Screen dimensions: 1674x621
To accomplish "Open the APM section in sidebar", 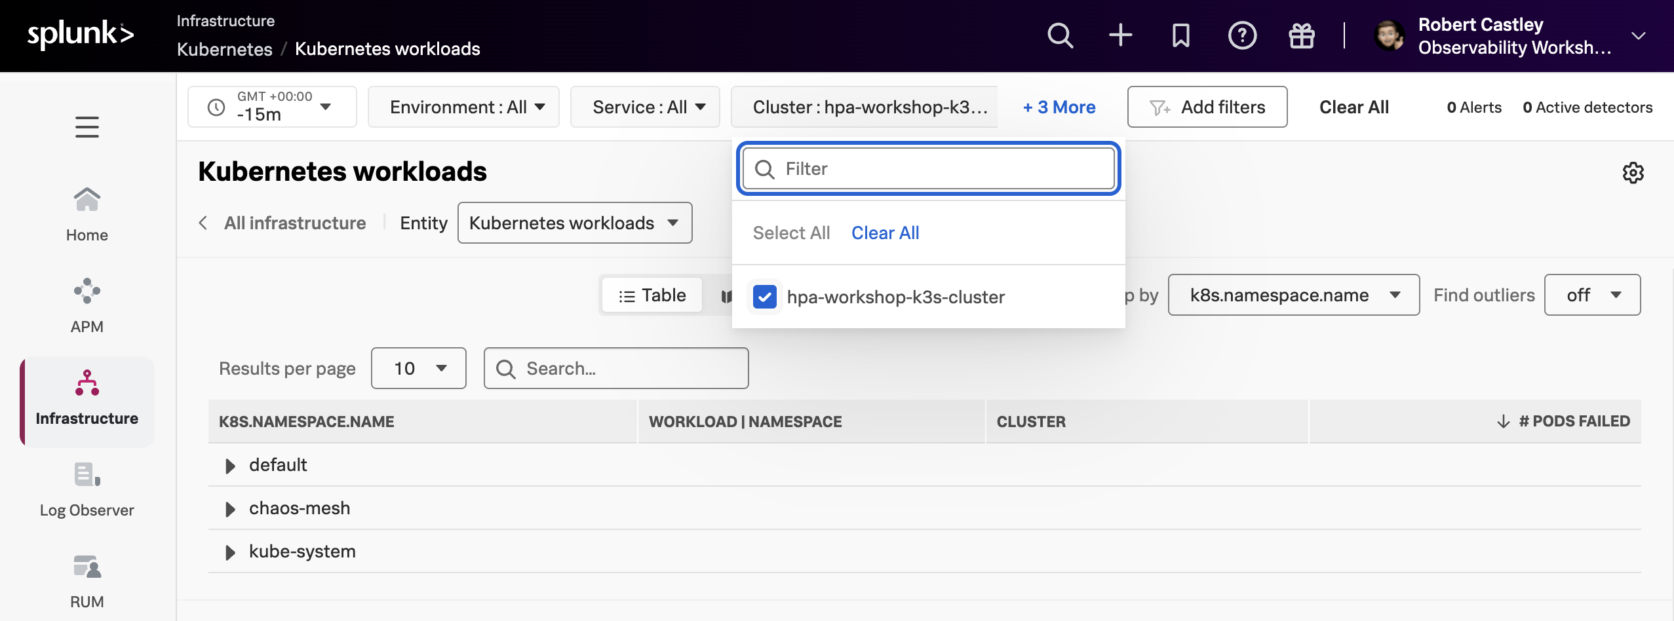I will pos(87,303).
